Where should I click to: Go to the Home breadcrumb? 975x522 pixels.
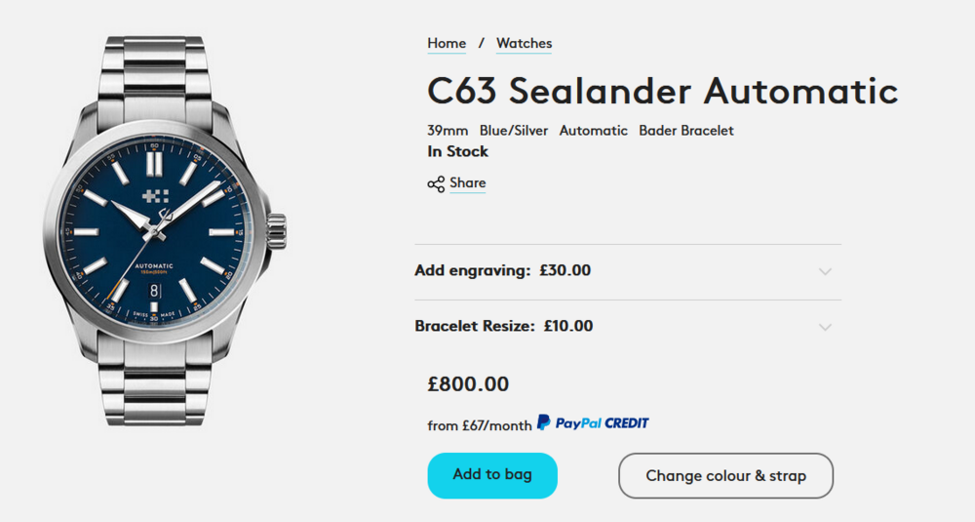coord(447,43)
